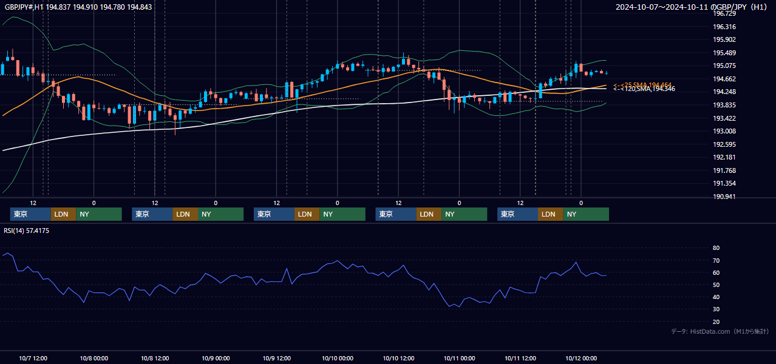The height and width of the screenshot is (364, 776).
Task: Select the 10/11 東京 session block
Action: coord(517,214)
